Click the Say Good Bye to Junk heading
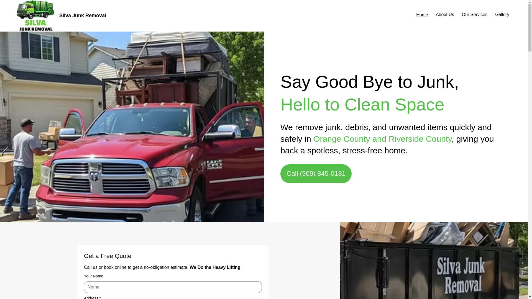 pyautogui.click(x=369, y=82)
